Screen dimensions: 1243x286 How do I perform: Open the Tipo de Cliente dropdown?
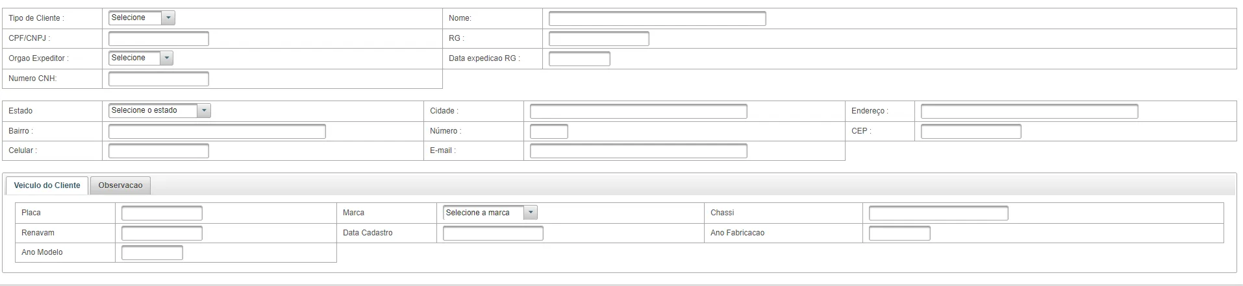[x=142, y=18]
